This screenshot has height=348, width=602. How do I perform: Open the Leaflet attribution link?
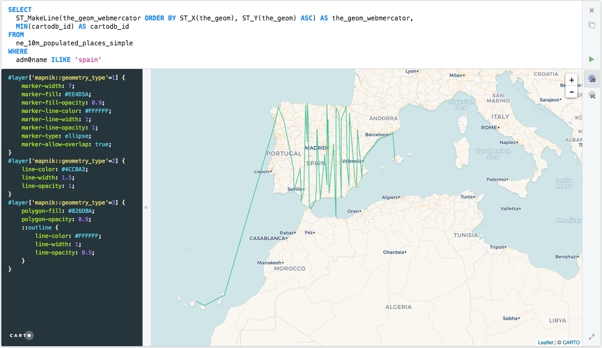[x=546, y=342]
